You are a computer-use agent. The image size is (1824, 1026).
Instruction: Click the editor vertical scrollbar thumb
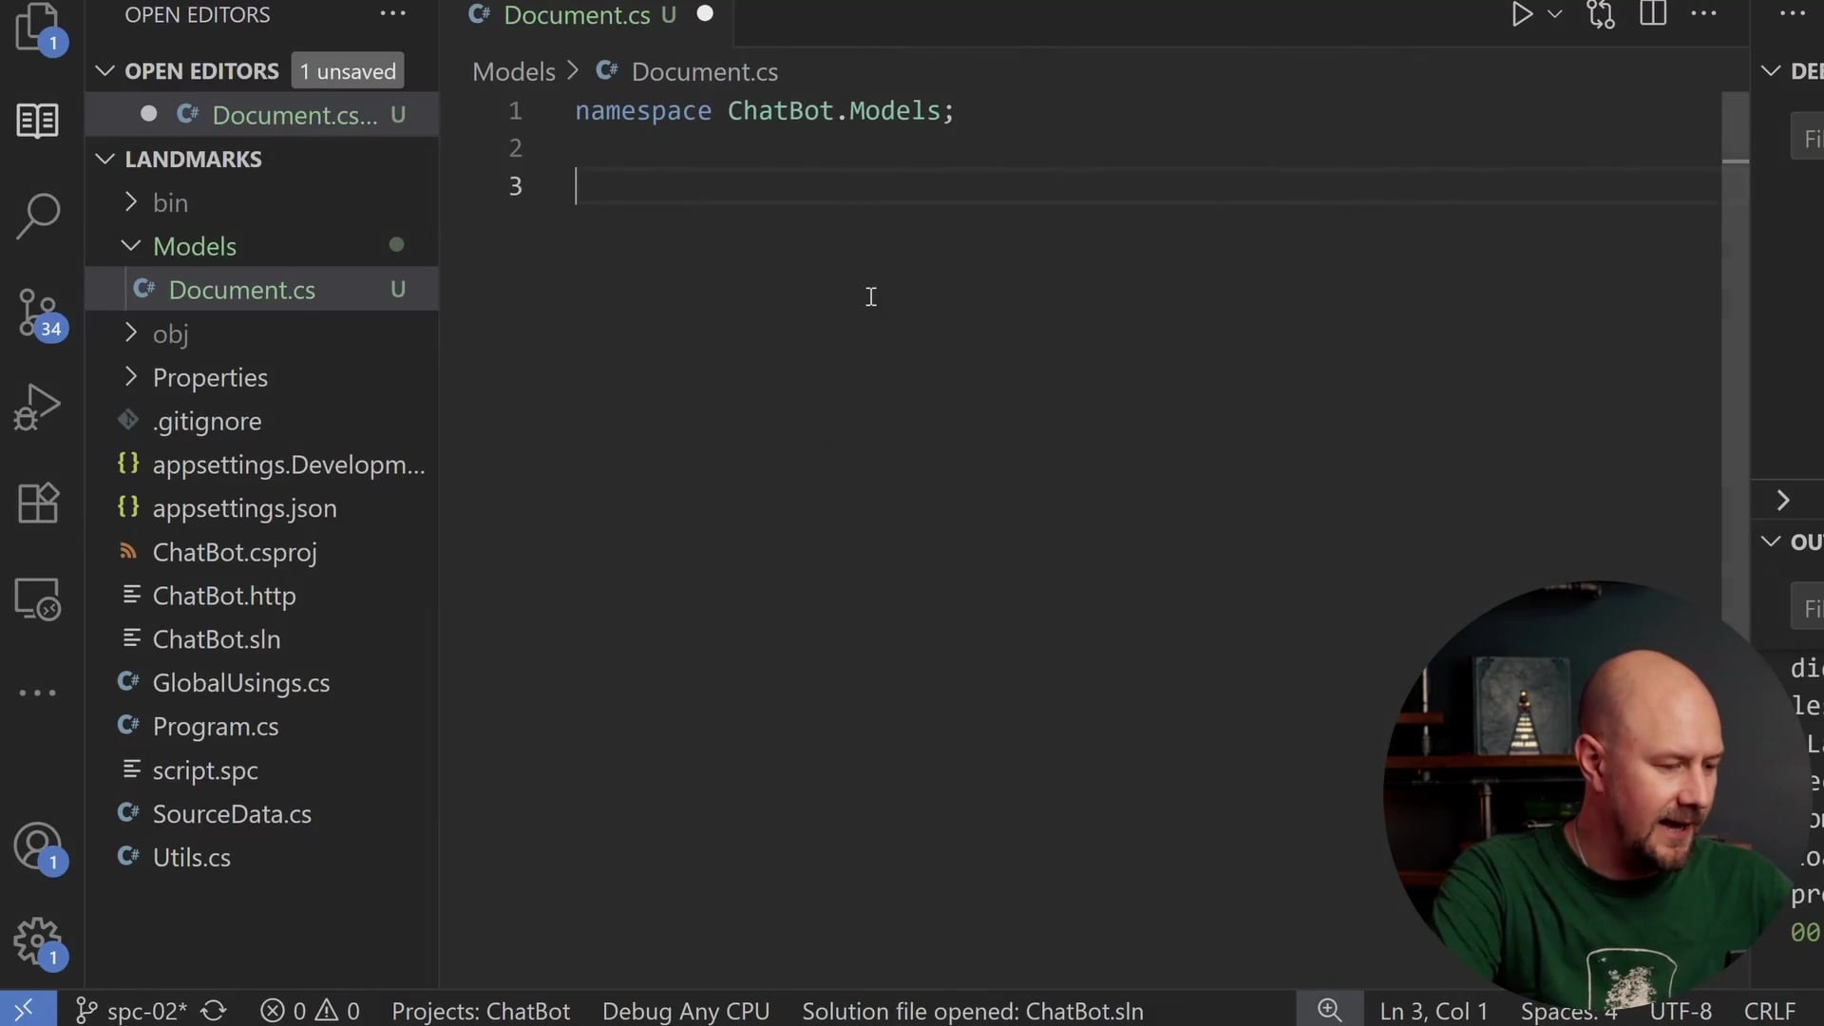(1735, 127)
